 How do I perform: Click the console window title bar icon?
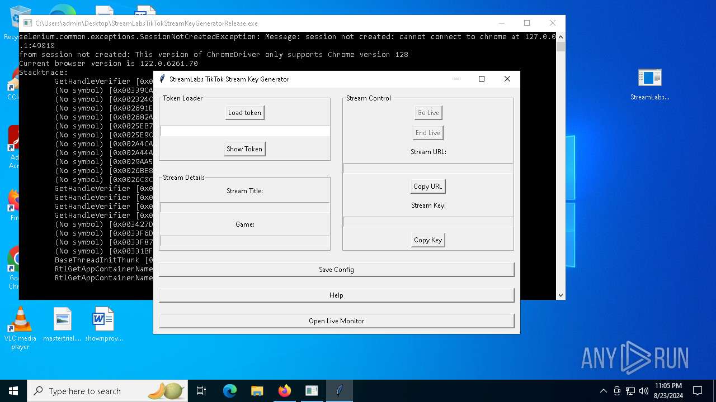[27, 23]
